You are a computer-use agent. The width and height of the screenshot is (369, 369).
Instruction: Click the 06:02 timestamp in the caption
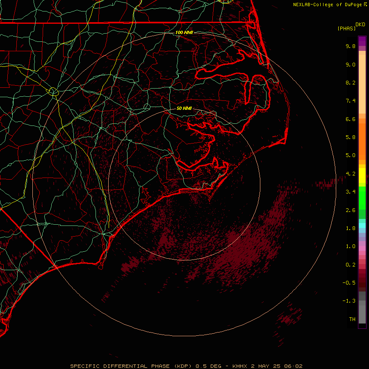pos(293,366)
